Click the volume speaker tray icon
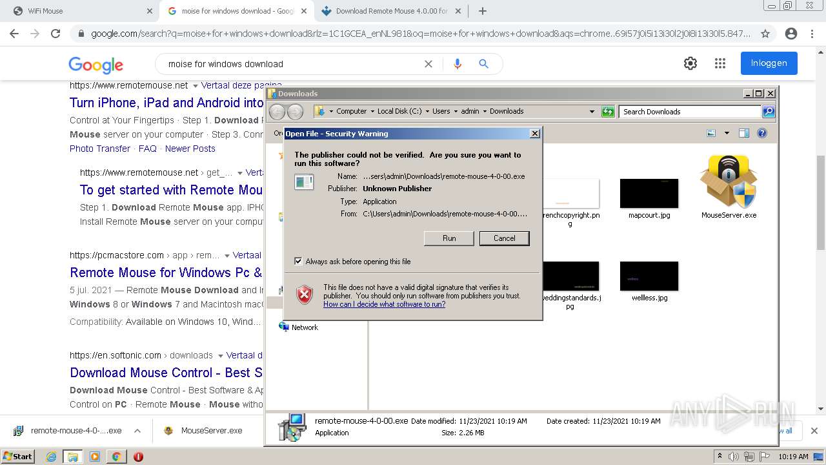 [x=734, y=457]
